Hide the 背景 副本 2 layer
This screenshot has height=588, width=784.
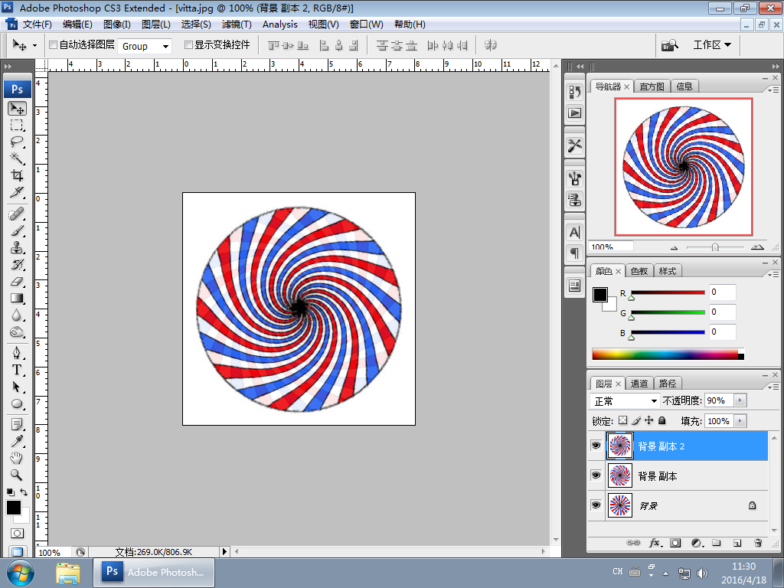coord(596,445)
